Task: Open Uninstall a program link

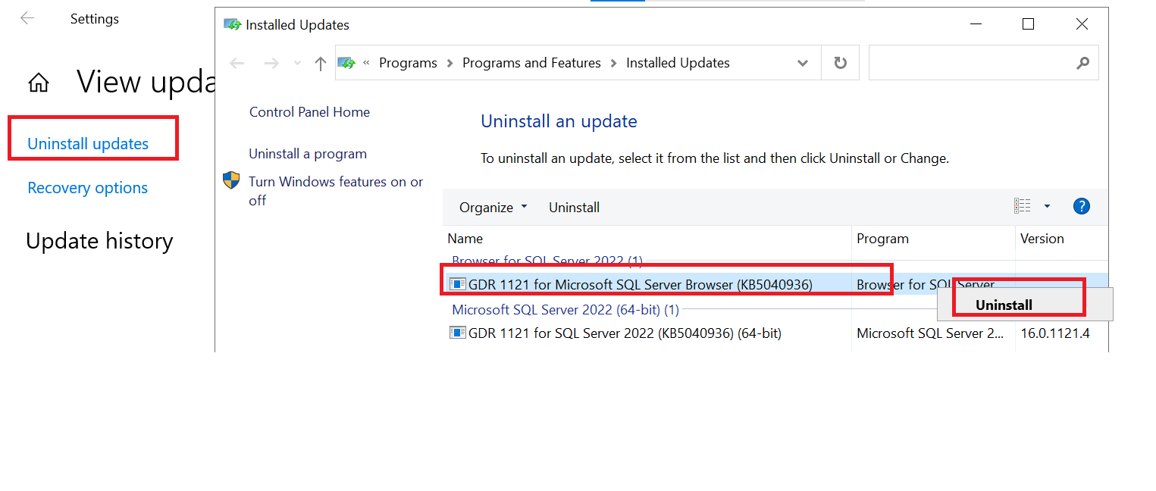Action: tap(308, 154)
